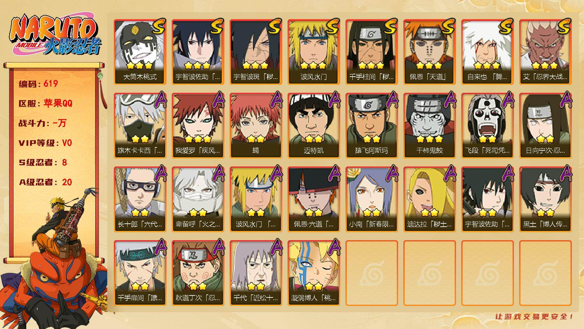This screenshot has width=584, height=329.
Task: Open the 佩恩「天道」 character card
Action: (430, 52)
